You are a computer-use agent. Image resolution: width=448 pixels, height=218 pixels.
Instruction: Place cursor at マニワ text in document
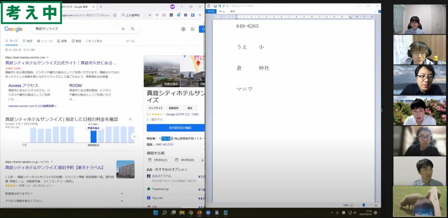coord(244,89)
